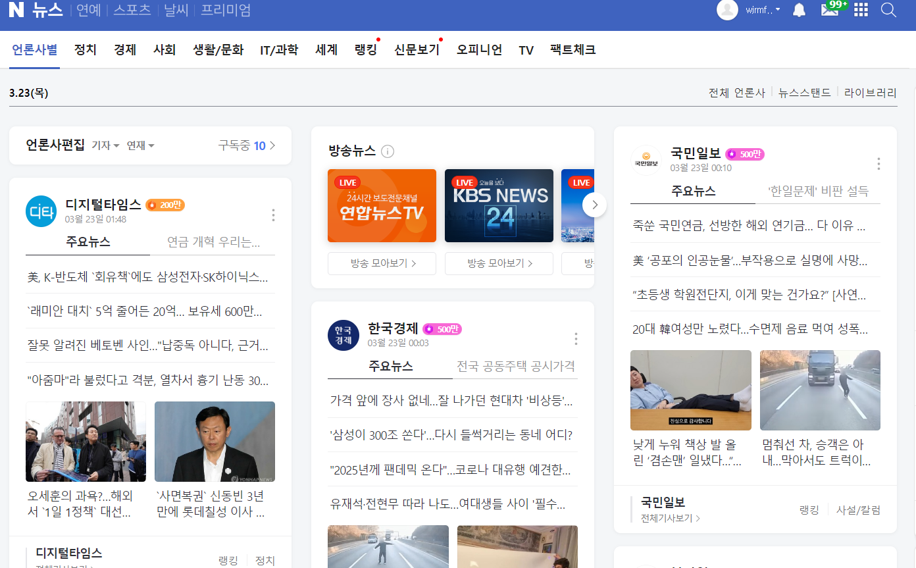
Task: Open 방송 모아보기 under 연합뉴스TV
Action: (382, 263)
